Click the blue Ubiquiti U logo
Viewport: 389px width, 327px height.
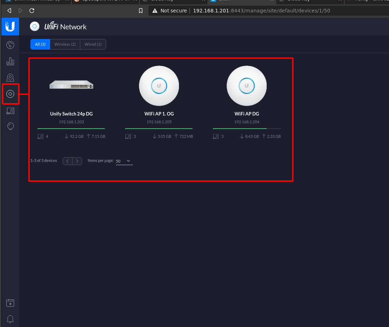10,26
